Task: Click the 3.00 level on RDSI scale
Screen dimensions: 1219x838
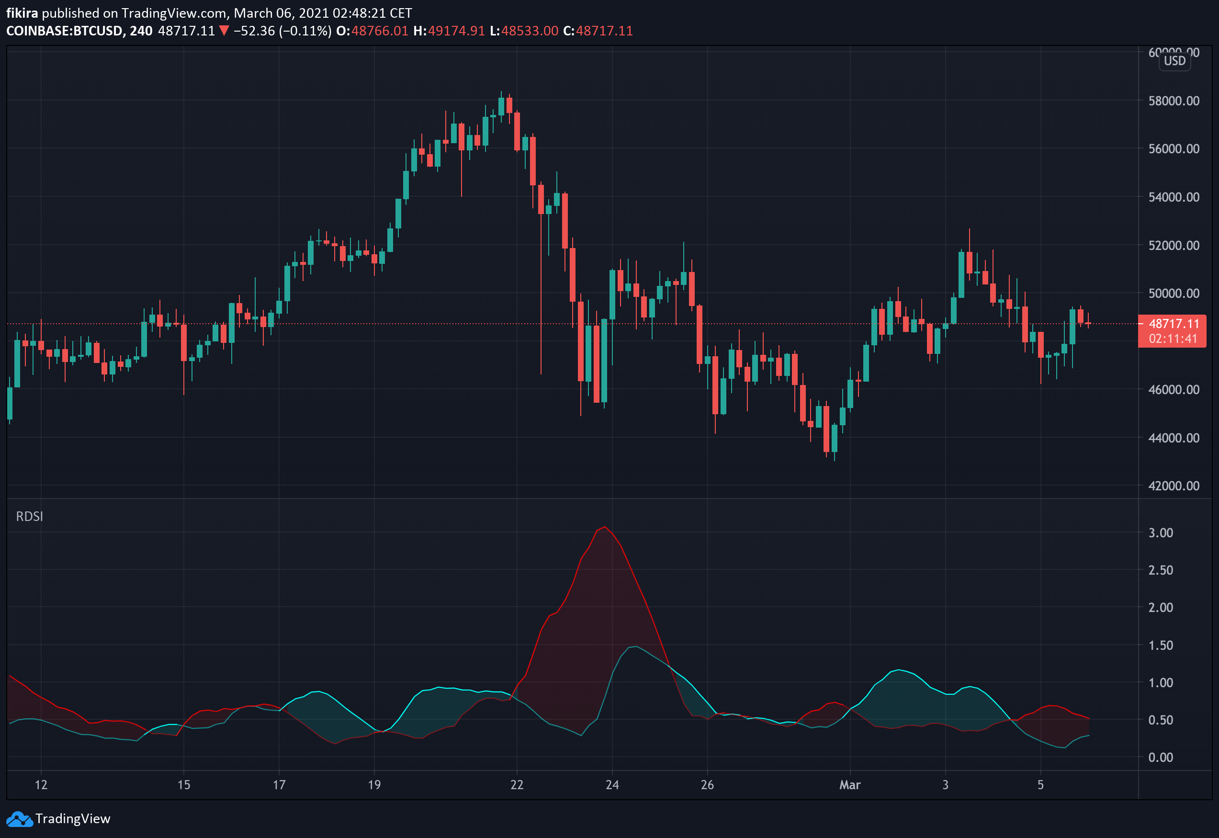Action: 1161,533
